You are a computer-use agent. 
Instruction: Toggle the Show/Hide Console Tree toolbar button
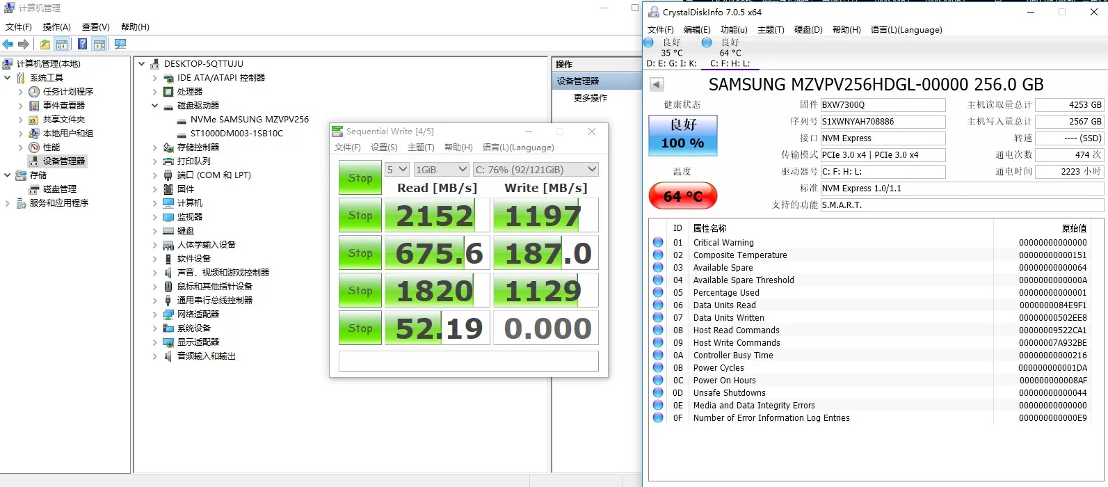coord(62,45)
